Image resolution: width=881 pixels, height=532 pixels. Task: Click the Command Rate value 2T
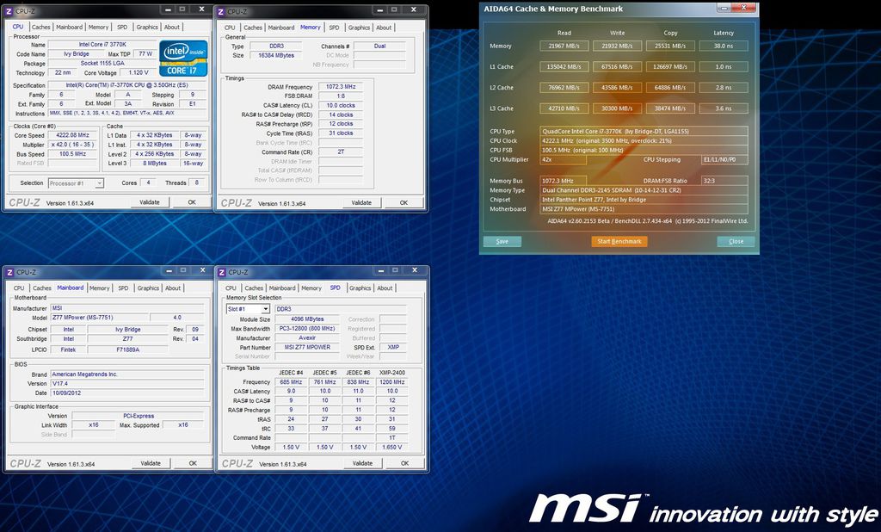point(341,152)
